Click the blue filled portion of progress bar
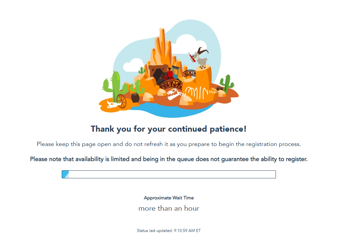This screenshot has width=354, height=240. tap(65, 174)
